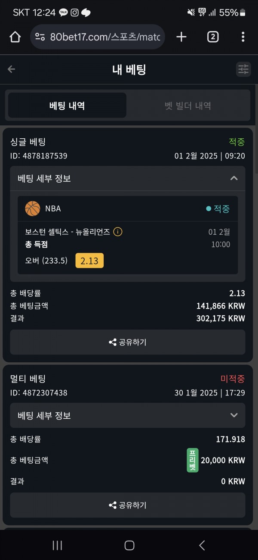This screenshot has height=560, width=258.
Task: Open browser three-dot overflow menu
Action: [243, 37]
